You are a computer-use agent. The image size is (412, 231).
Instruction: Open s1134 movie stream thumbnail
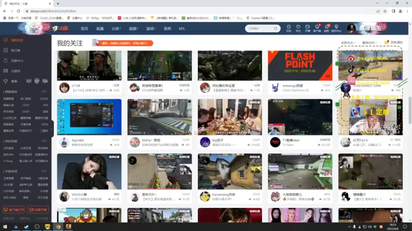[x=89, y=66]
